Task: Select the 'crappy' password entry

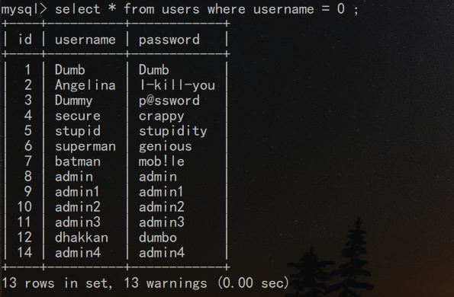Action: (x=161, y=117)
